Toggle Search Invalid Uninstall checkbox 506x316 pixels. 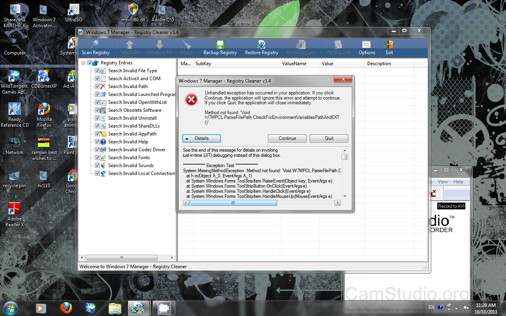pos(98,118)
